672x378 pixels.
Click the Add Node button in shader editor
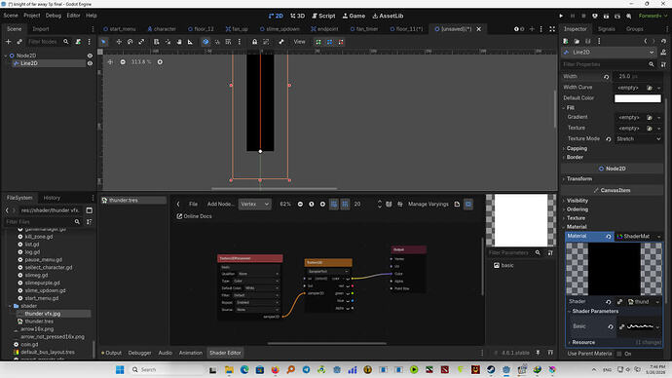coord(220,204)
